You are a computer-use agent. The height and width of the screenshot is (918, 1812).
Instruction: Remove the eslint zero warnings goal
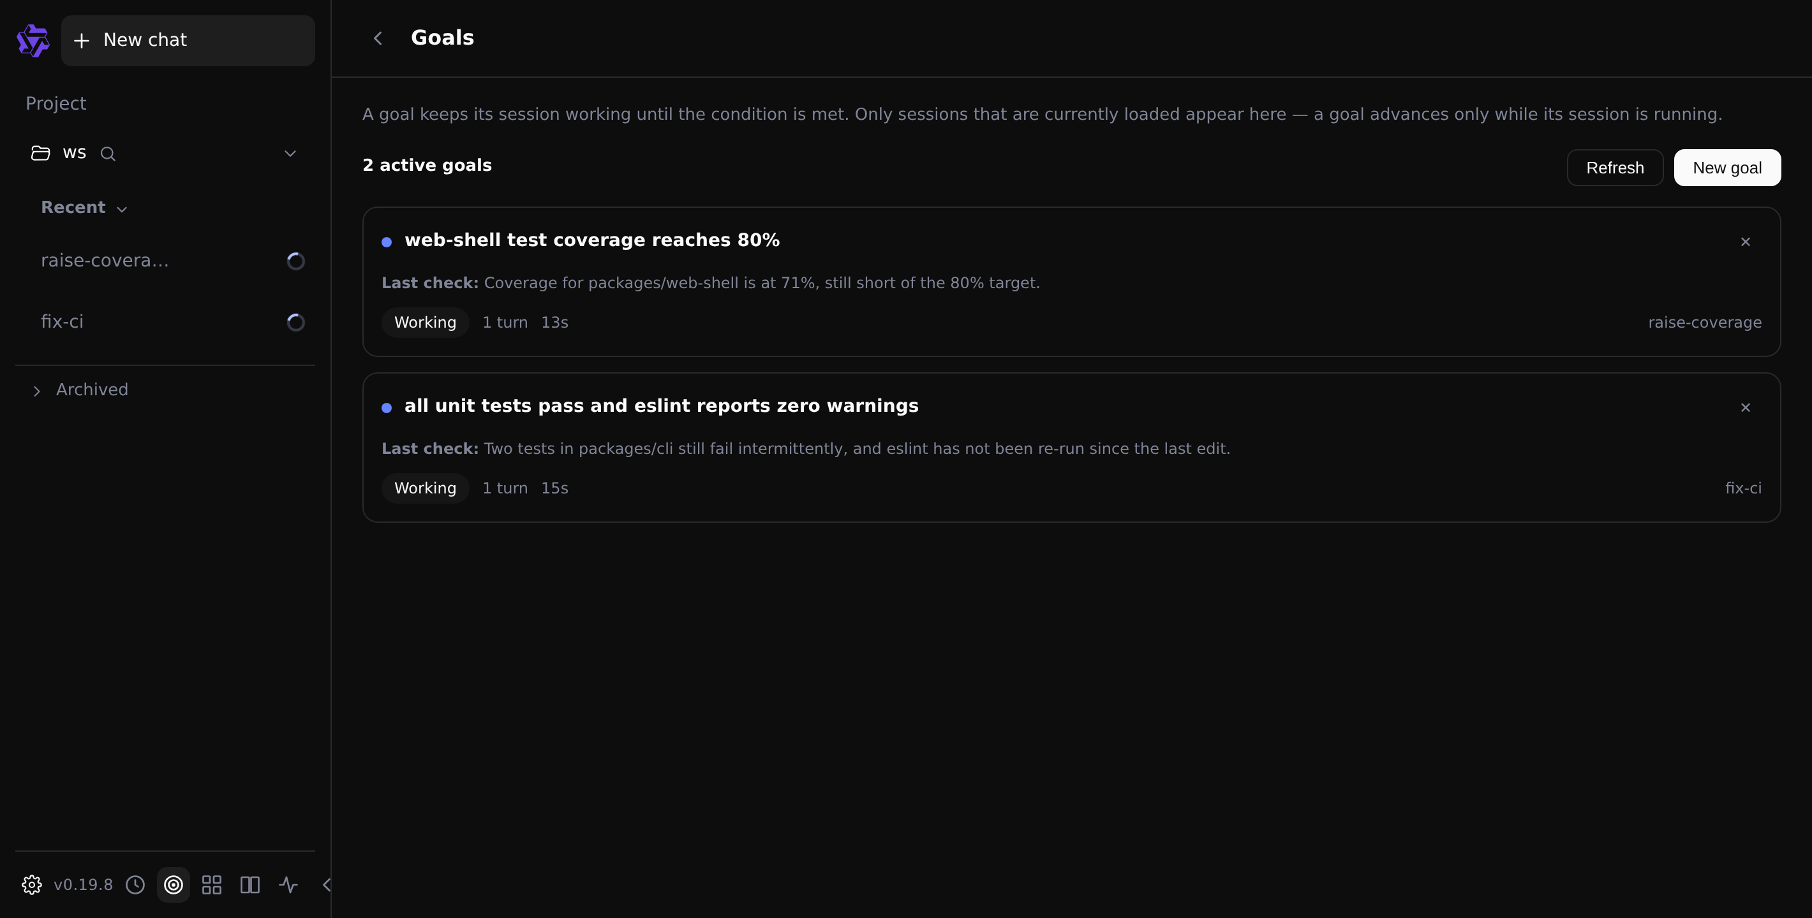(x=1745, y=408)
